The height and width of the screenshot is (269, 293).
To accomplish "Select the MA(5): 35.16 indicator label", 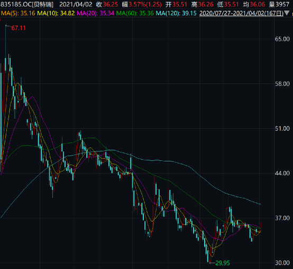I will tap(18, 13).
